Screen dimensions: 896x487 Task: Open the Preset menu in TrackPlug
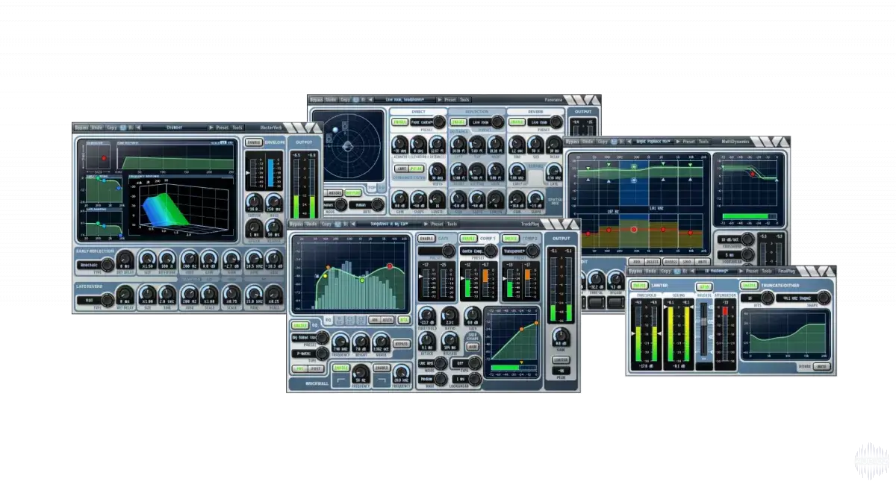(x=437, y=224)
